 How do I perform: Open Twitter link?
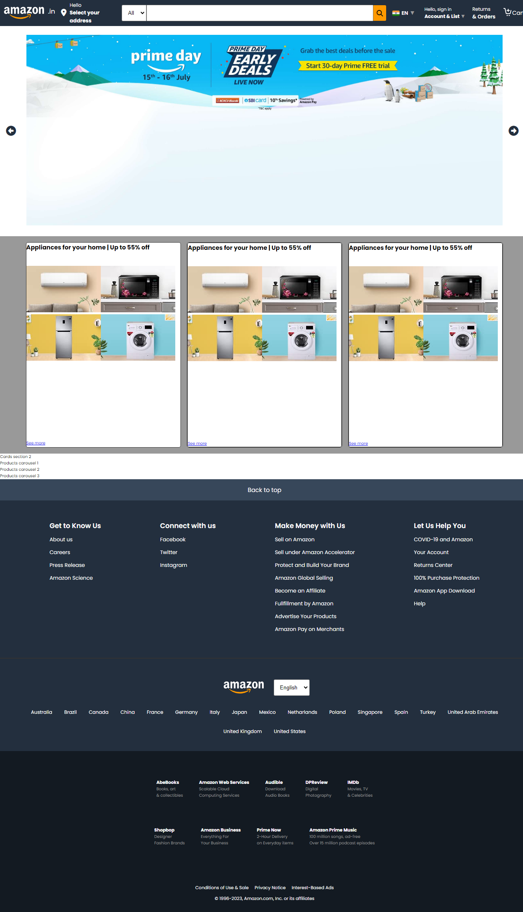pyautogui.click(x=169, y=552)
